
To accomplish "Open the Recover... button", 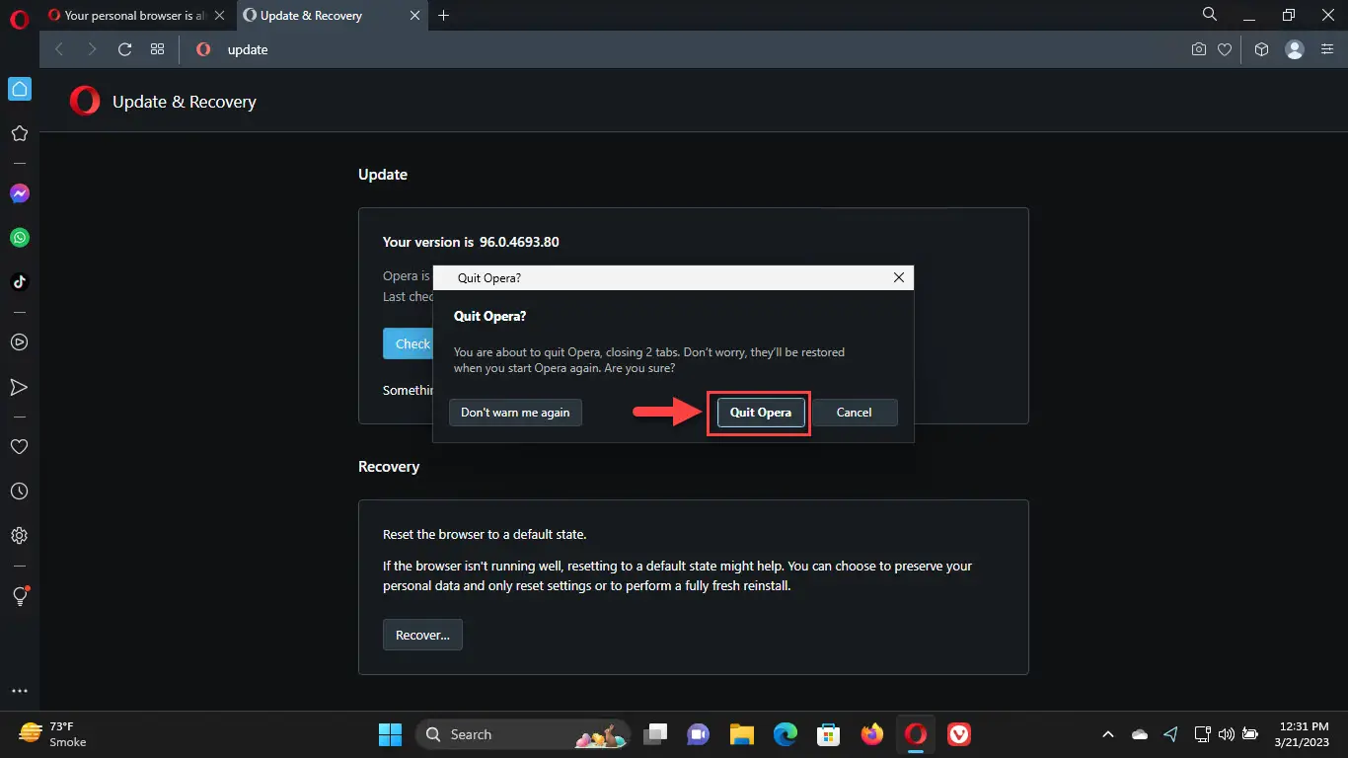I will point(422,635).
